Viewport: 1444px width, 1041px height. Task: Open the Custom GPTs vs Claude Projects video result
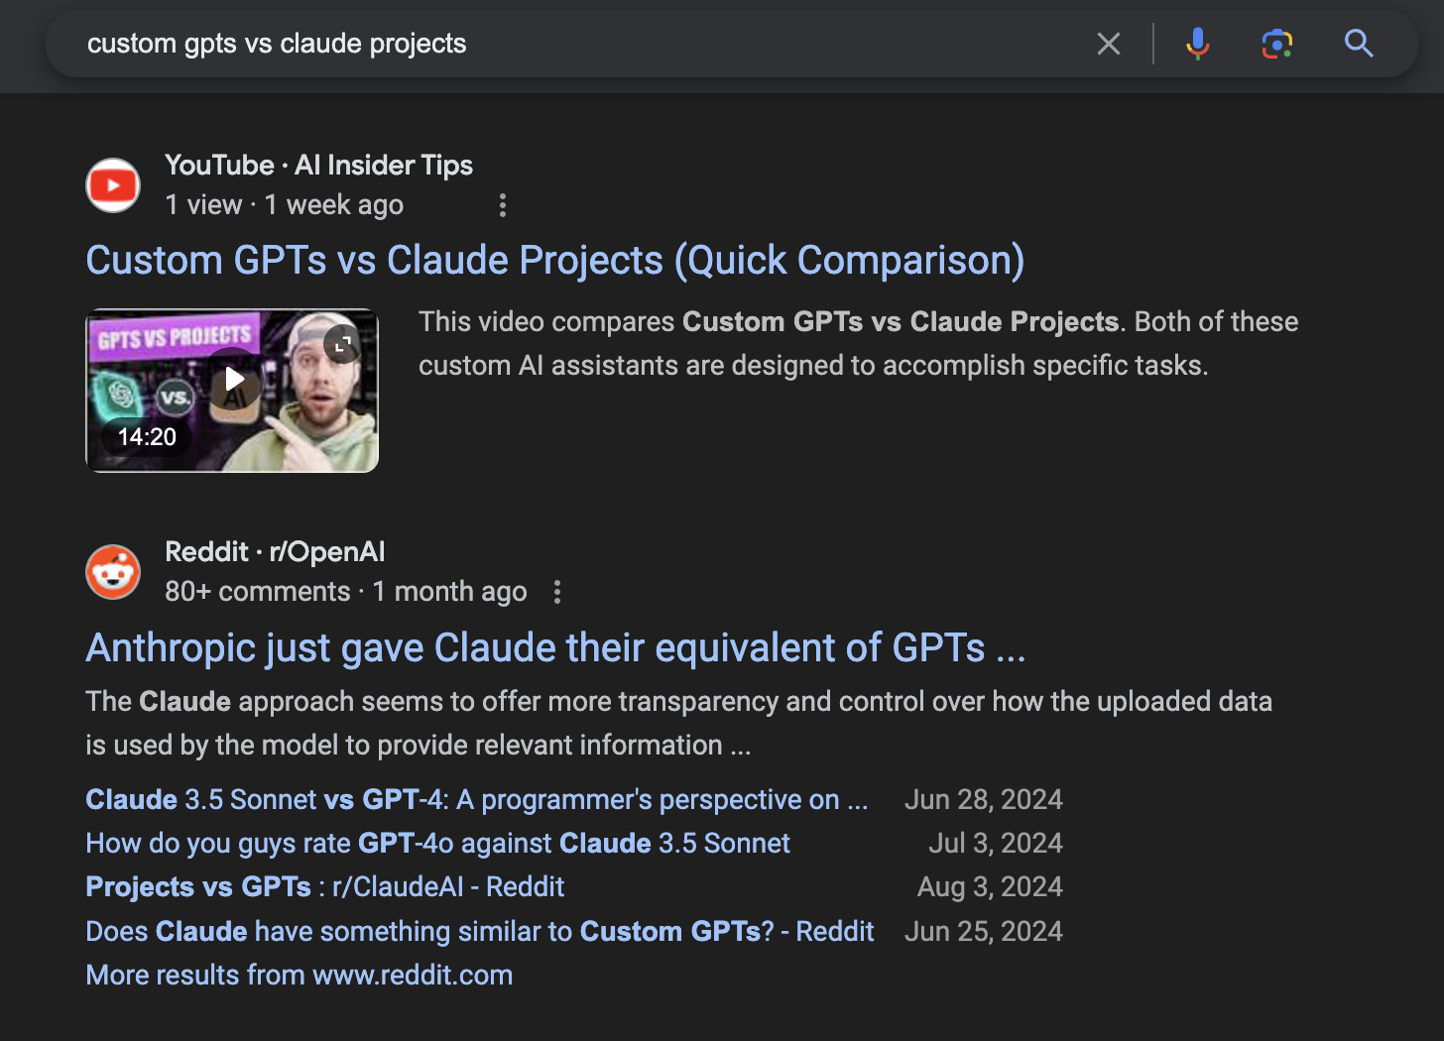tap(555, 260)
